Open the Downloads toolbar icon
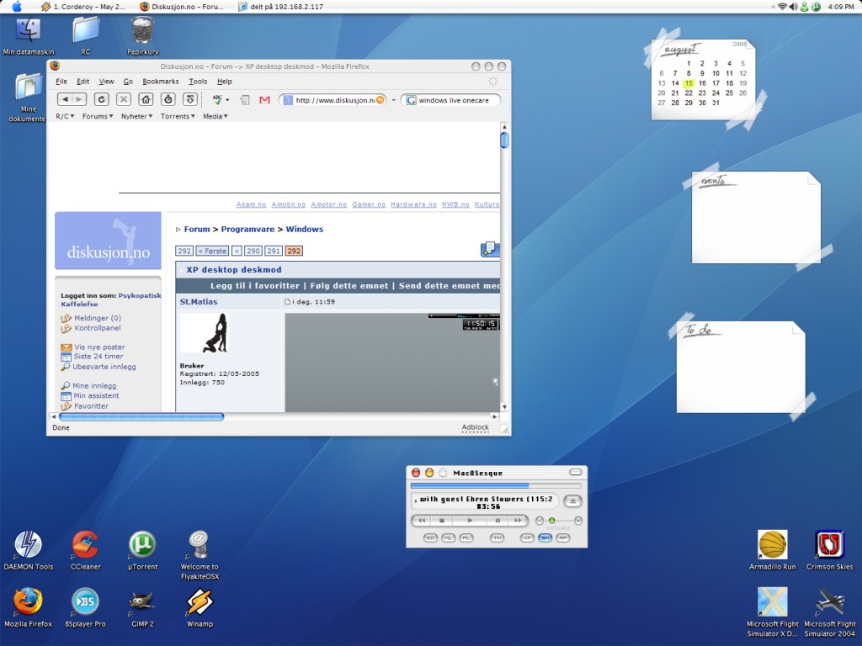The image size is (862, 646). point(190,99)
